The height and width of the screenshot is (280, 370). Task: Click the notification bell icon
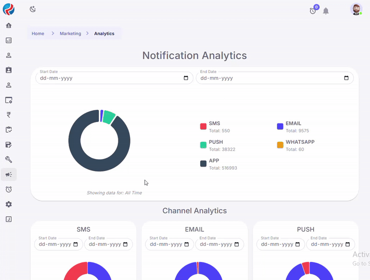[x=326, y=11]
